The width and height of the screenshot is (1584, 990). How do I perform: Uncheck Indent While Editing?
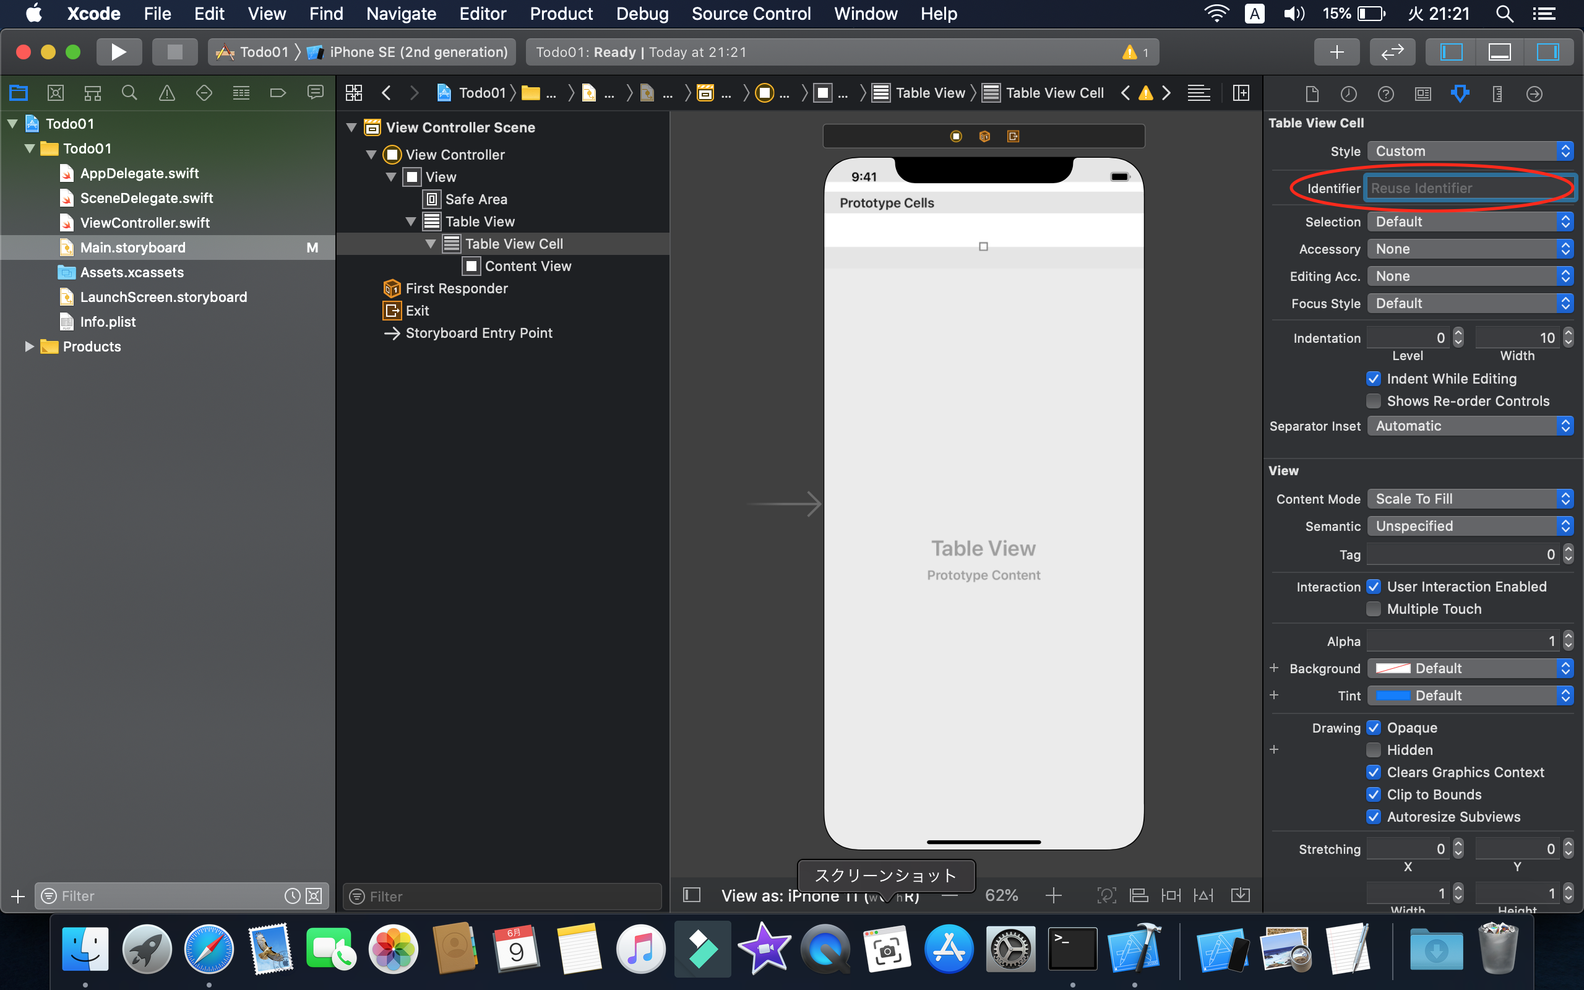(x=1374, y=379)
